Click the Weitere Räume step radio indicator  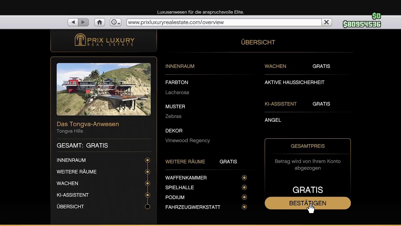tap(148, 172)
